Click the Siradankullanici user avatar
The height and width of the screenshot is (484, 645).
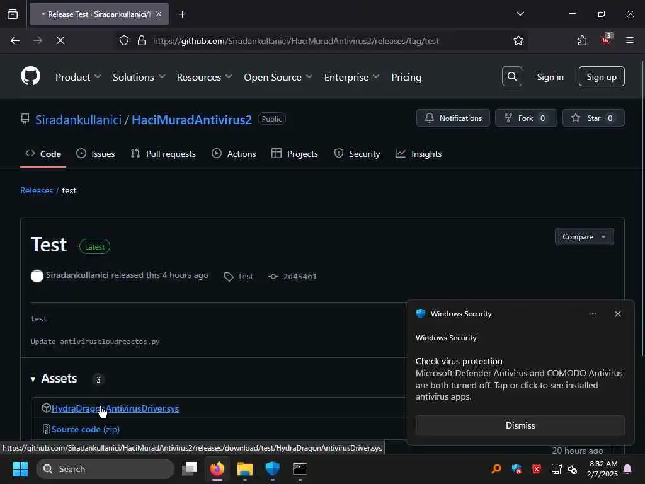37,276
